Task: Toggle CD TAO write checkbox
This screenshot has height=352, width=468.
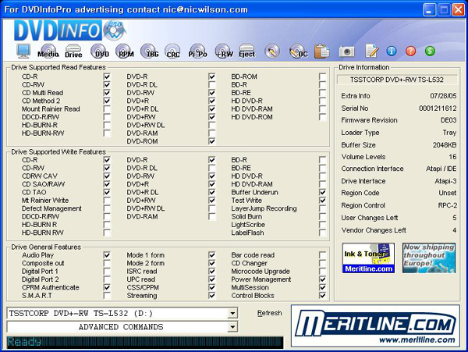Action: point(107,192)
